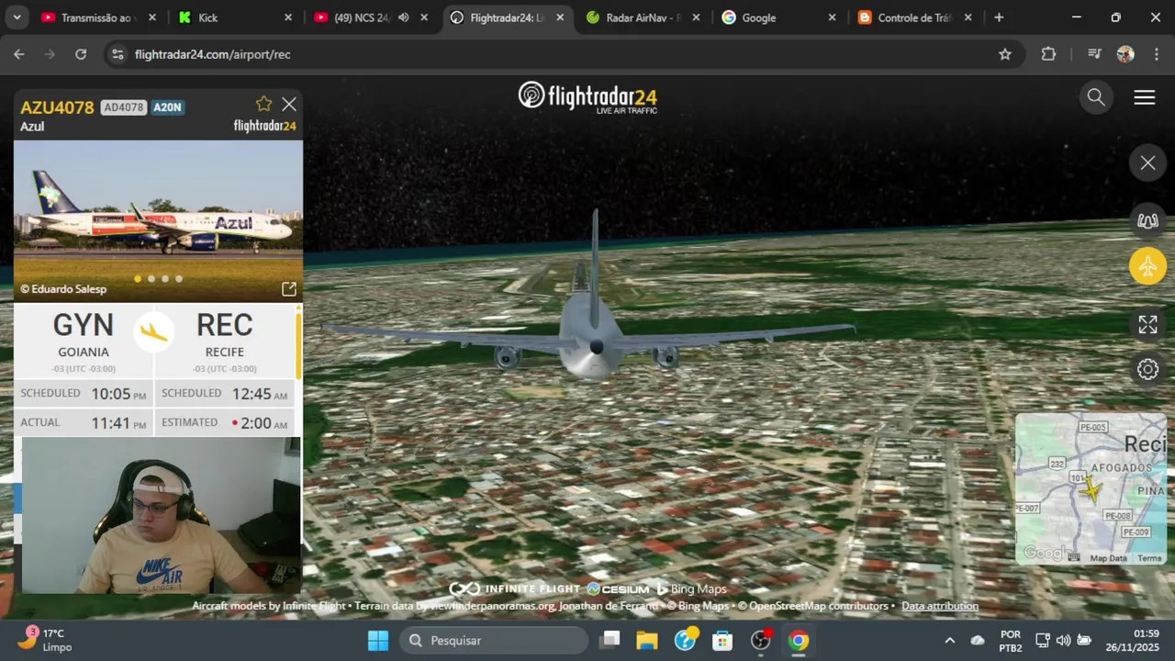This screenshot has height=661, width=1175.
Task: Click the mini map aircraft marker
Action: click(x=1091, y=488)
